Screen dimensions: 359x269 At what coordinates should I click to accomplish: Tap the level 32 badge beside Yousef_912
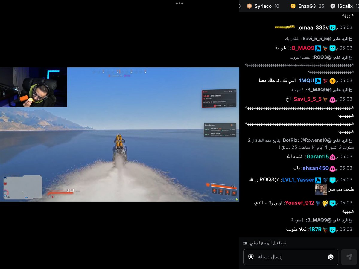(x=332, y=203)
